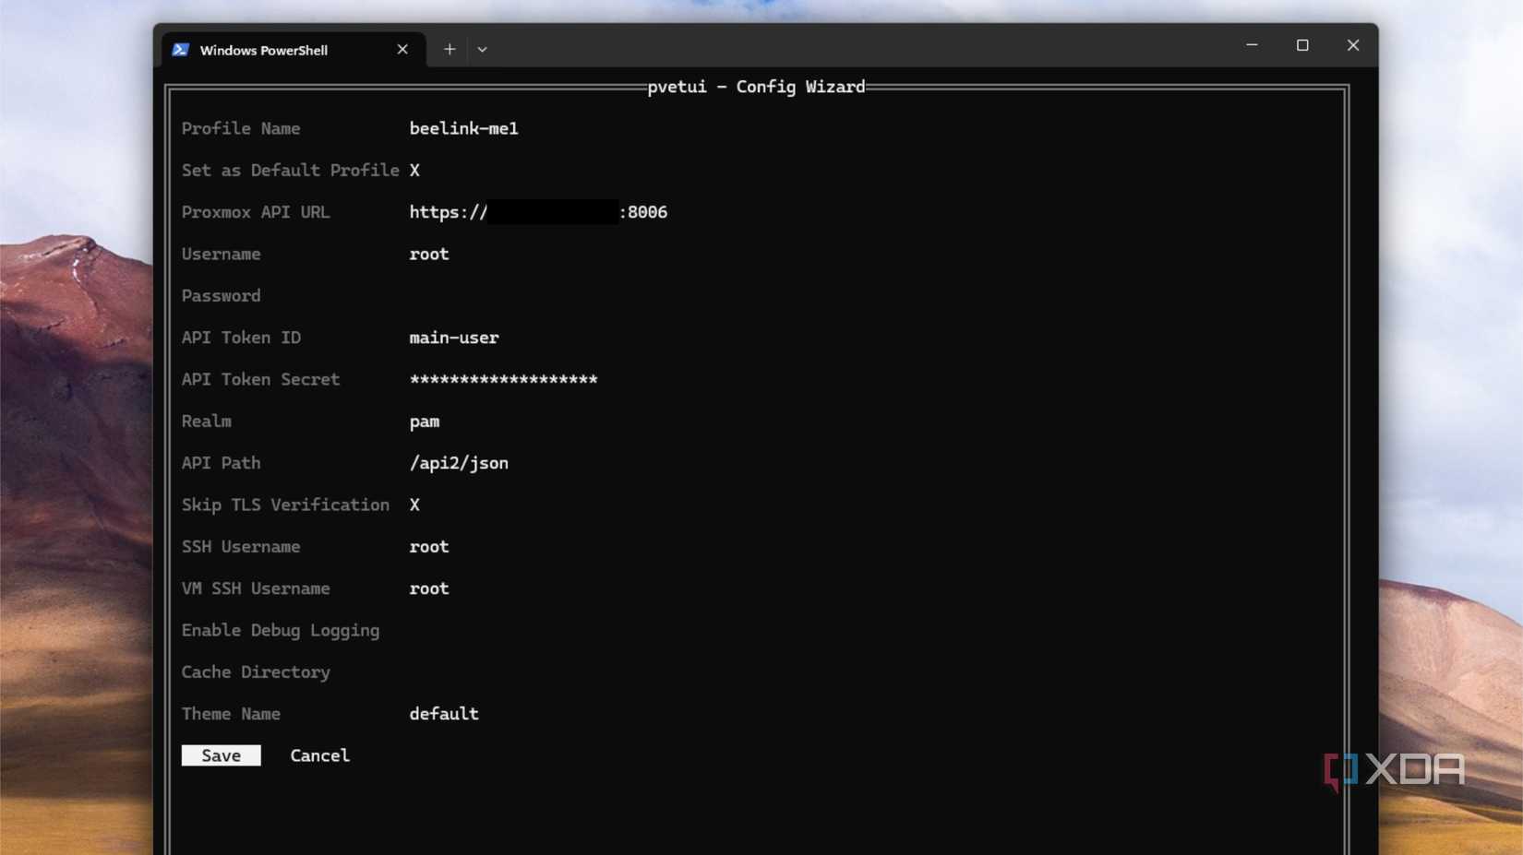Click the API Token Secret label
The height and width of the screenshot is (855, 1523).
[x=260, y=380]
